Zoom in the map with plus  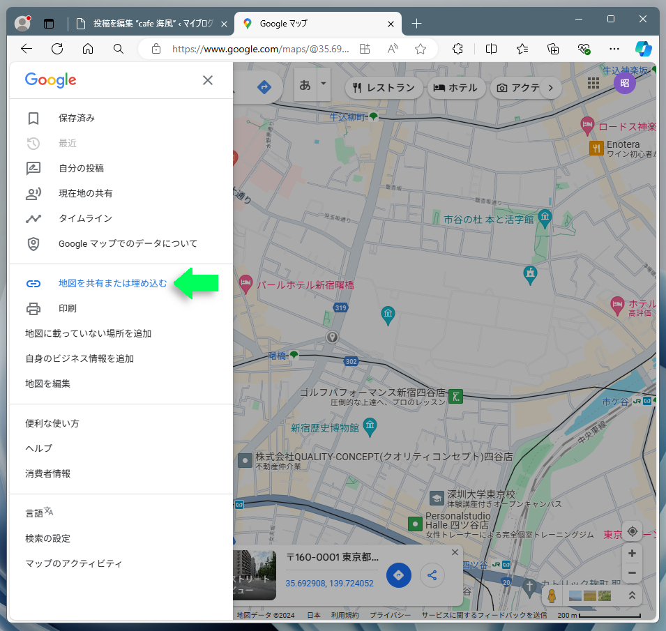pos(632,554)
